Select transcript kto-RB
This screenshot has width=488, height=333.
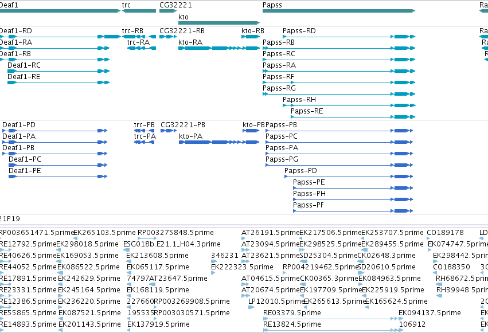[251, 37]
